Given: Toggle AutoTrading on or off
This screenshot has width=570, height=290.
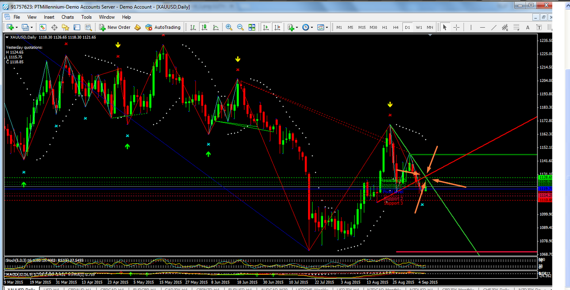Looking at the screenshot, I should pos(163,27).
